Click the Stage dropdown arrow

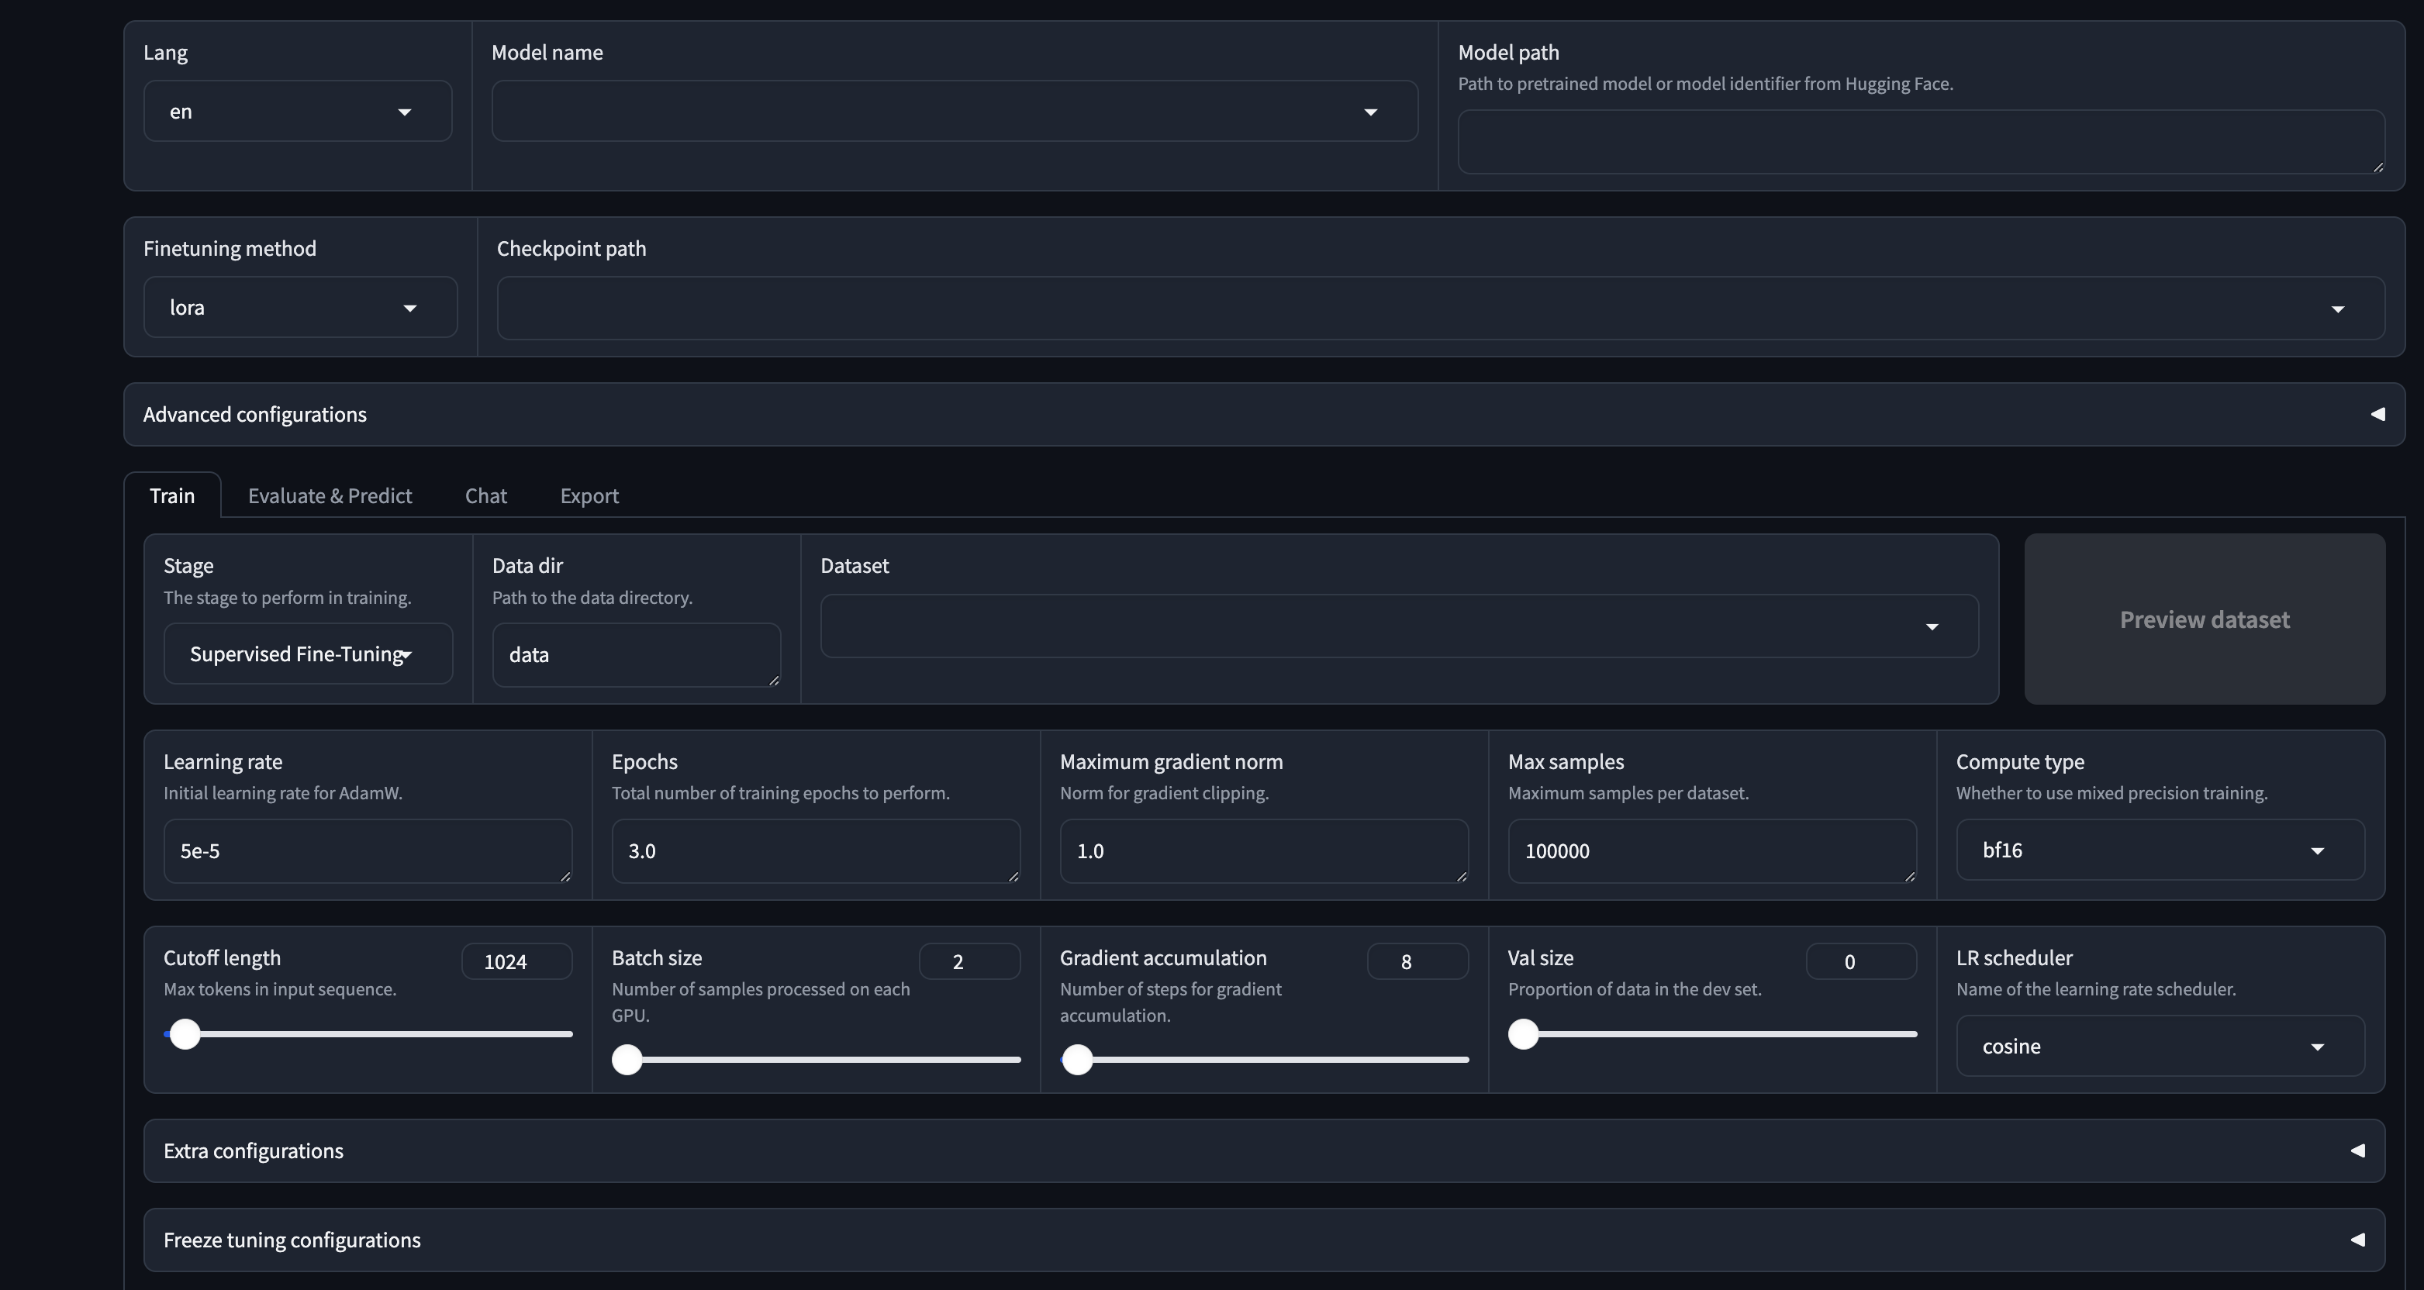pyautogui.click(x=406, y=655)
